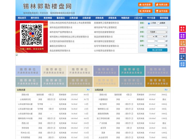Click the minimum 价格 price field
186x139 pixels.
(x=151, y=46)
